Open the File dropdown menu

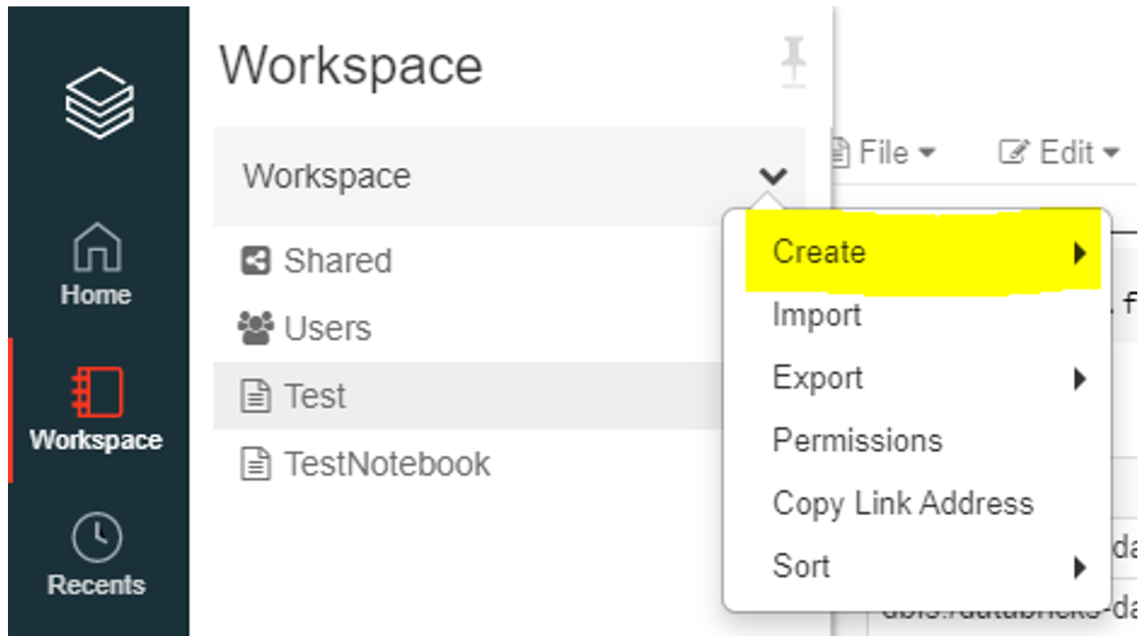point(885,153)
